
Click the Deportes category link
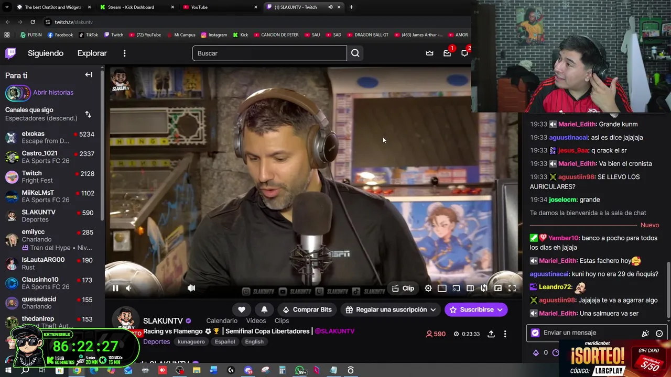point(156,341)
